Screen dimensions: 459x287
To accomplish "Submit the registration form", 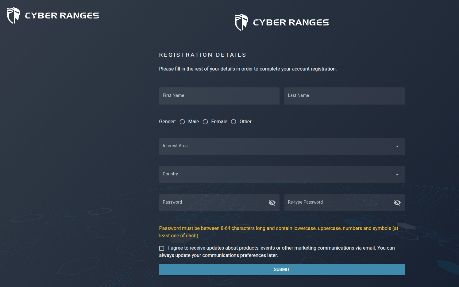I will [282, 270].
